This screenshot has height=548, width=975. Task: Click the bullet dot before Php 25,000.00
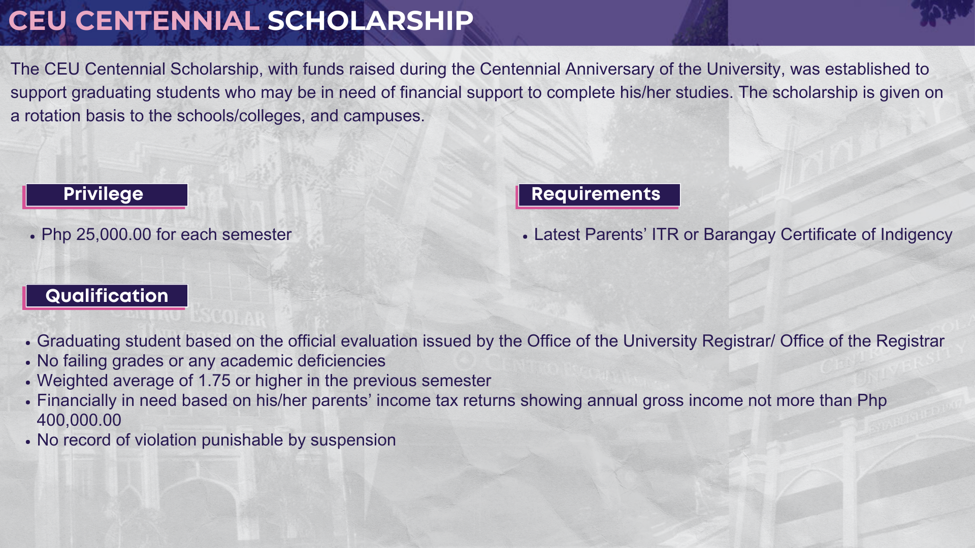pos(32,236)
